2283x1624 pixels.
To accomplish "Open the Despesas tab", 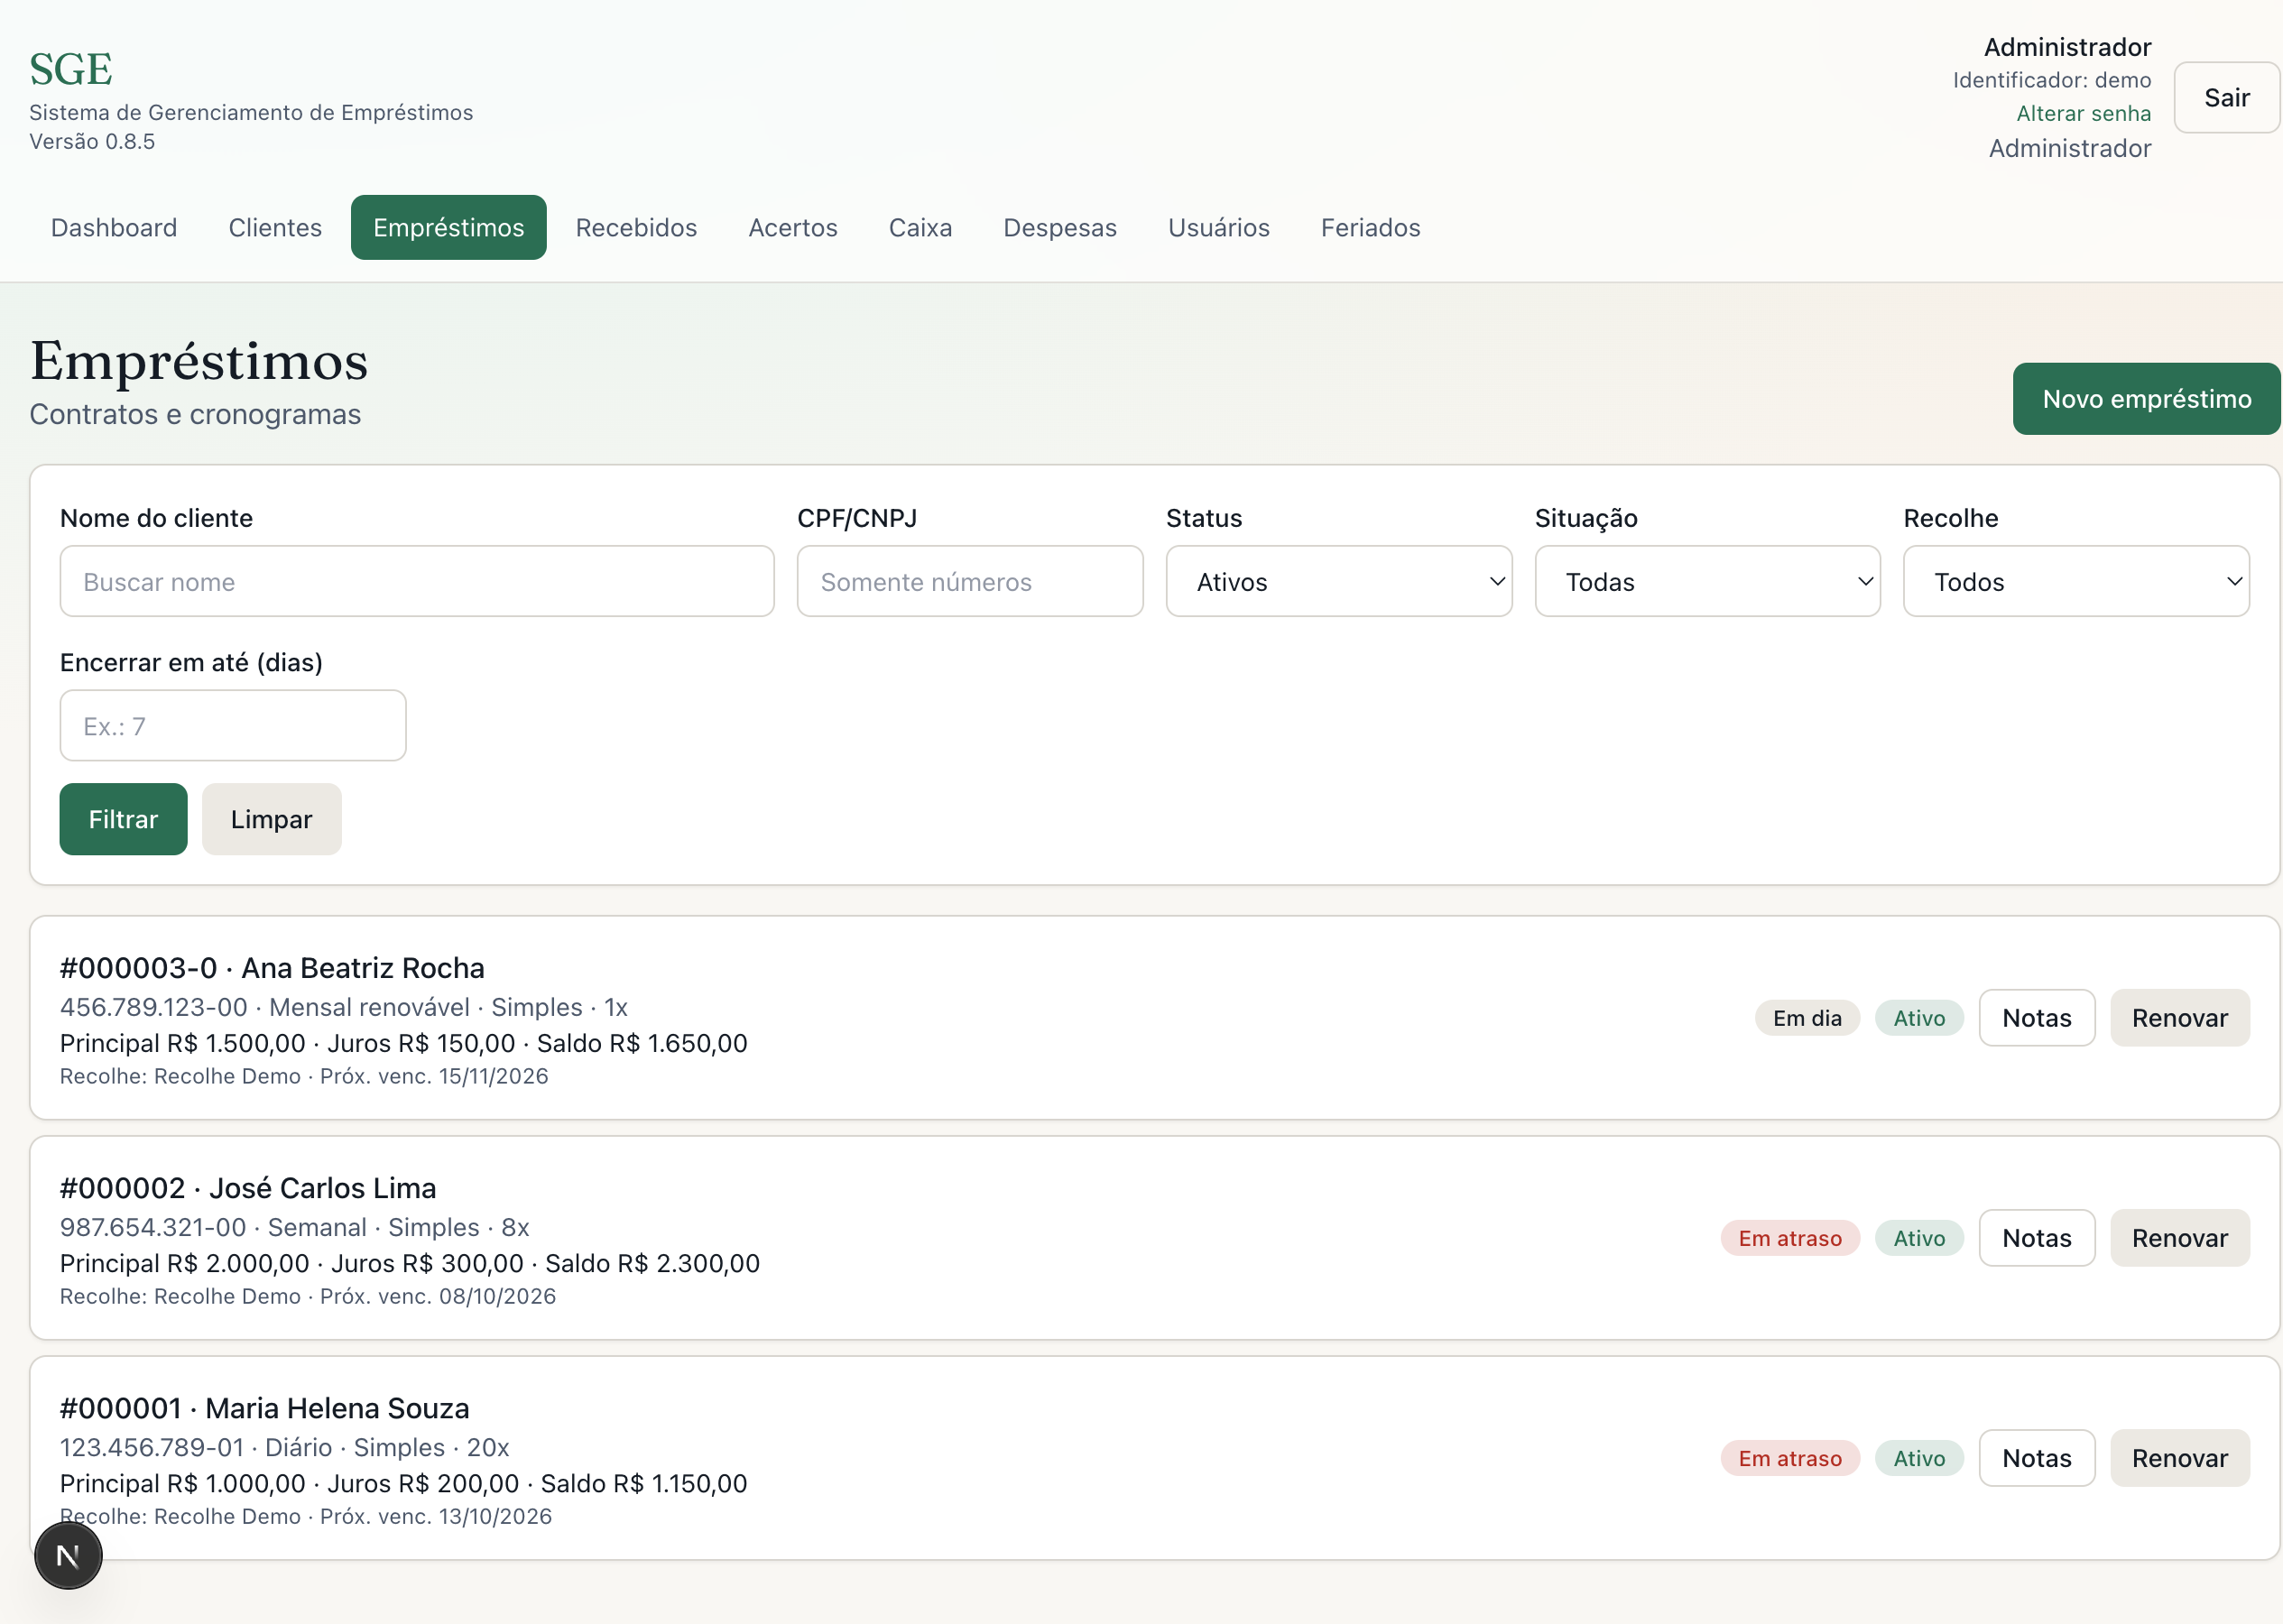I will pyautogui.click(x=1060, y=228).
